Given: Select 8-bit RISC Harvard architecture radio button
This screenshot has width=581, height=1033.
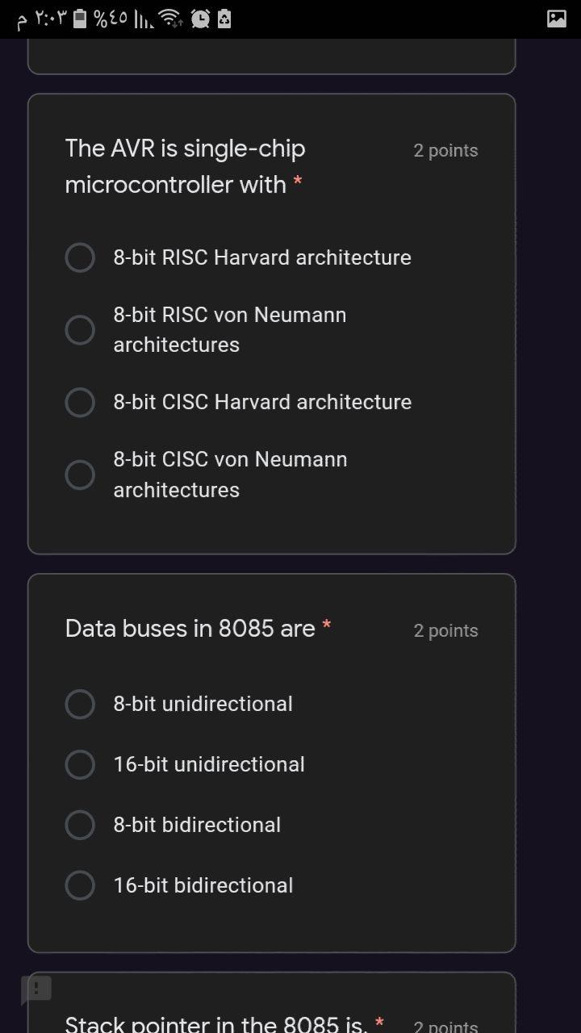Looking at the screenshot, I should (x=80, y=257).
